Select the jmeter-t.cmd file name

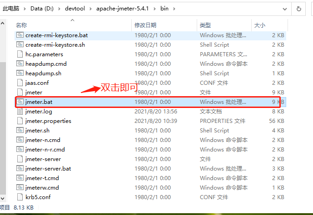tap(42, 178)
